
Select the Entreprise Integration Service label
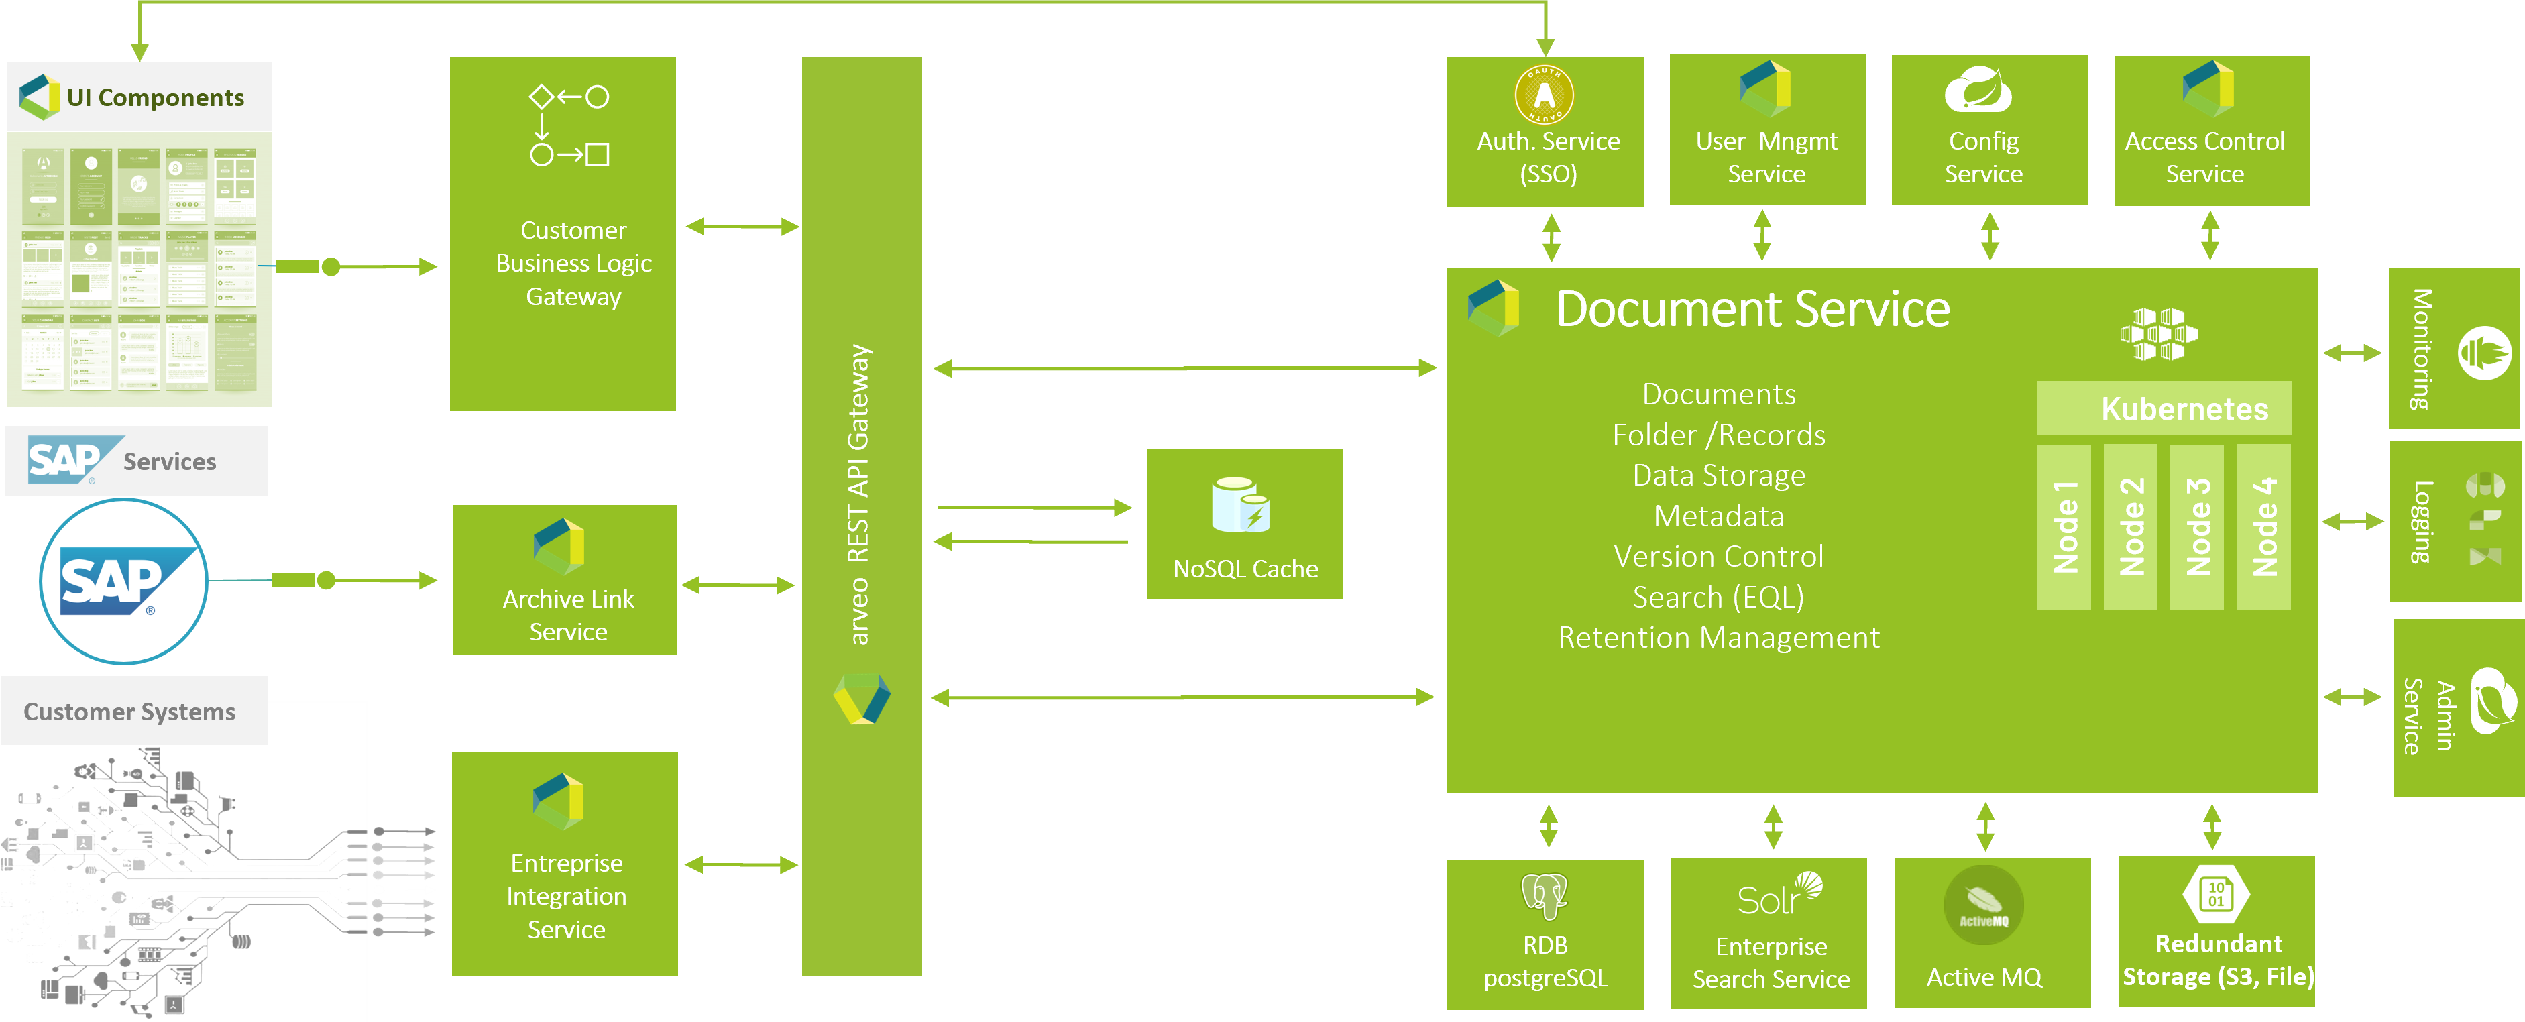point(565,896)
